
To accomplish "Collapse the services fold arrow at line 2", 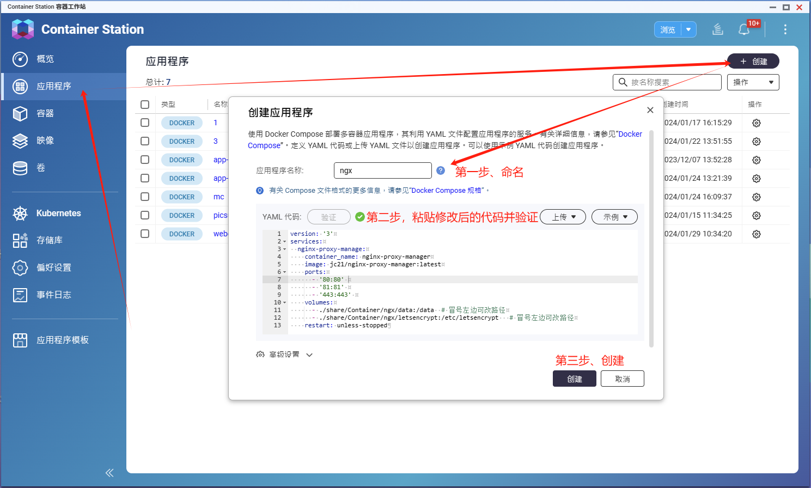I will click(x=285, y=242).
